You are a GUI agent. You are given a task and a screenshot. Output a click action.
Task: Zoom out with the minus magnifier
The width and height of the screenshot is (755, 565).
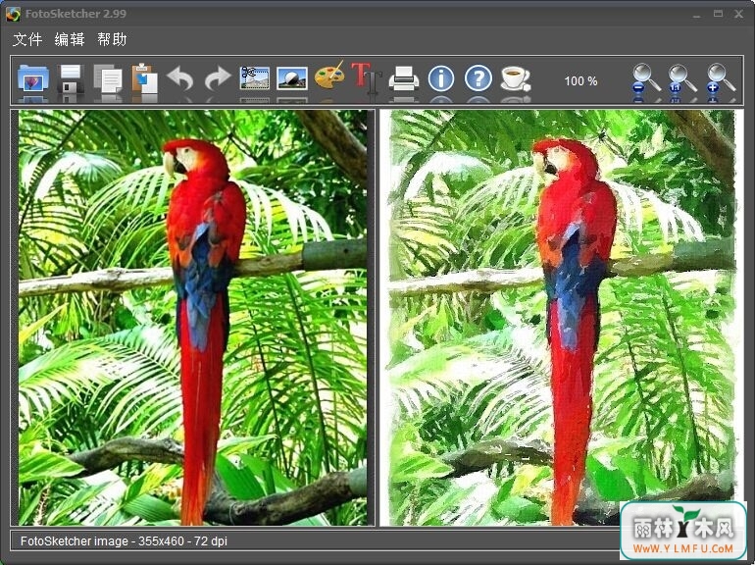point(646,78)
